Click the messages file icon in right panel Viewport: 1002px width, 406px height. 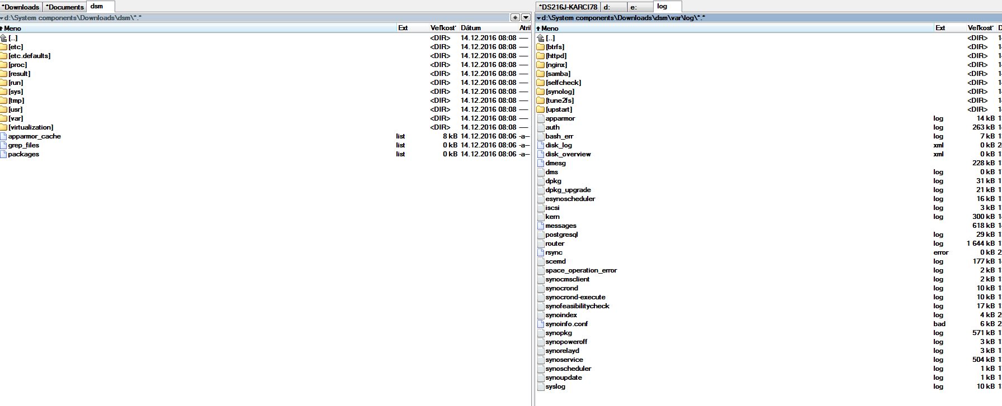click(x=540, y=226)
